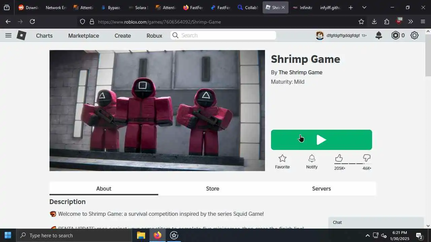Screen dimensions: 431x242
Task: Click the search magnifier icon
Action: pos(175,35)
